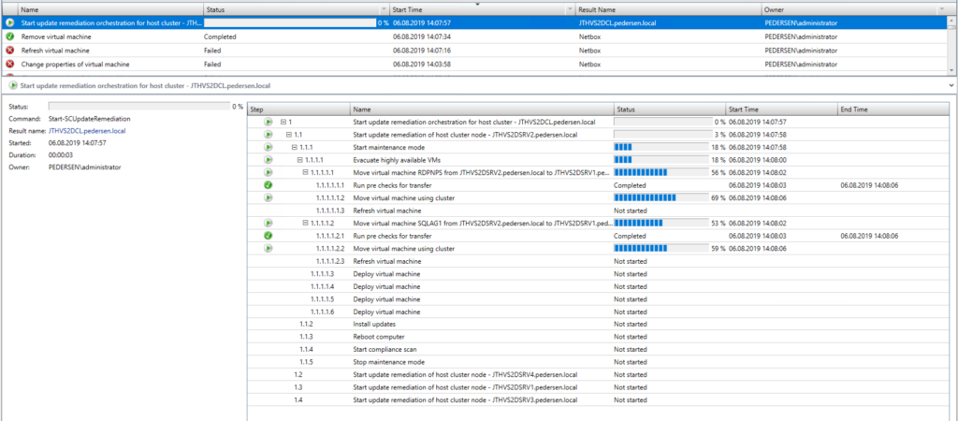Click running icon of step 1.1.1.1.1.2
Image resolution: width=958 pixels, height=421 pixels.
point(269,198)
